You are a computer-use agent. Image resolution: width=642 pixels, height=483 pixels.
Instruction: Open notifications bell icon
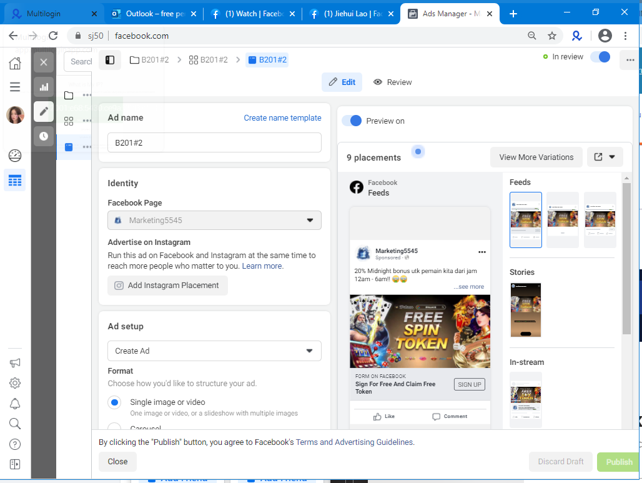15,404
